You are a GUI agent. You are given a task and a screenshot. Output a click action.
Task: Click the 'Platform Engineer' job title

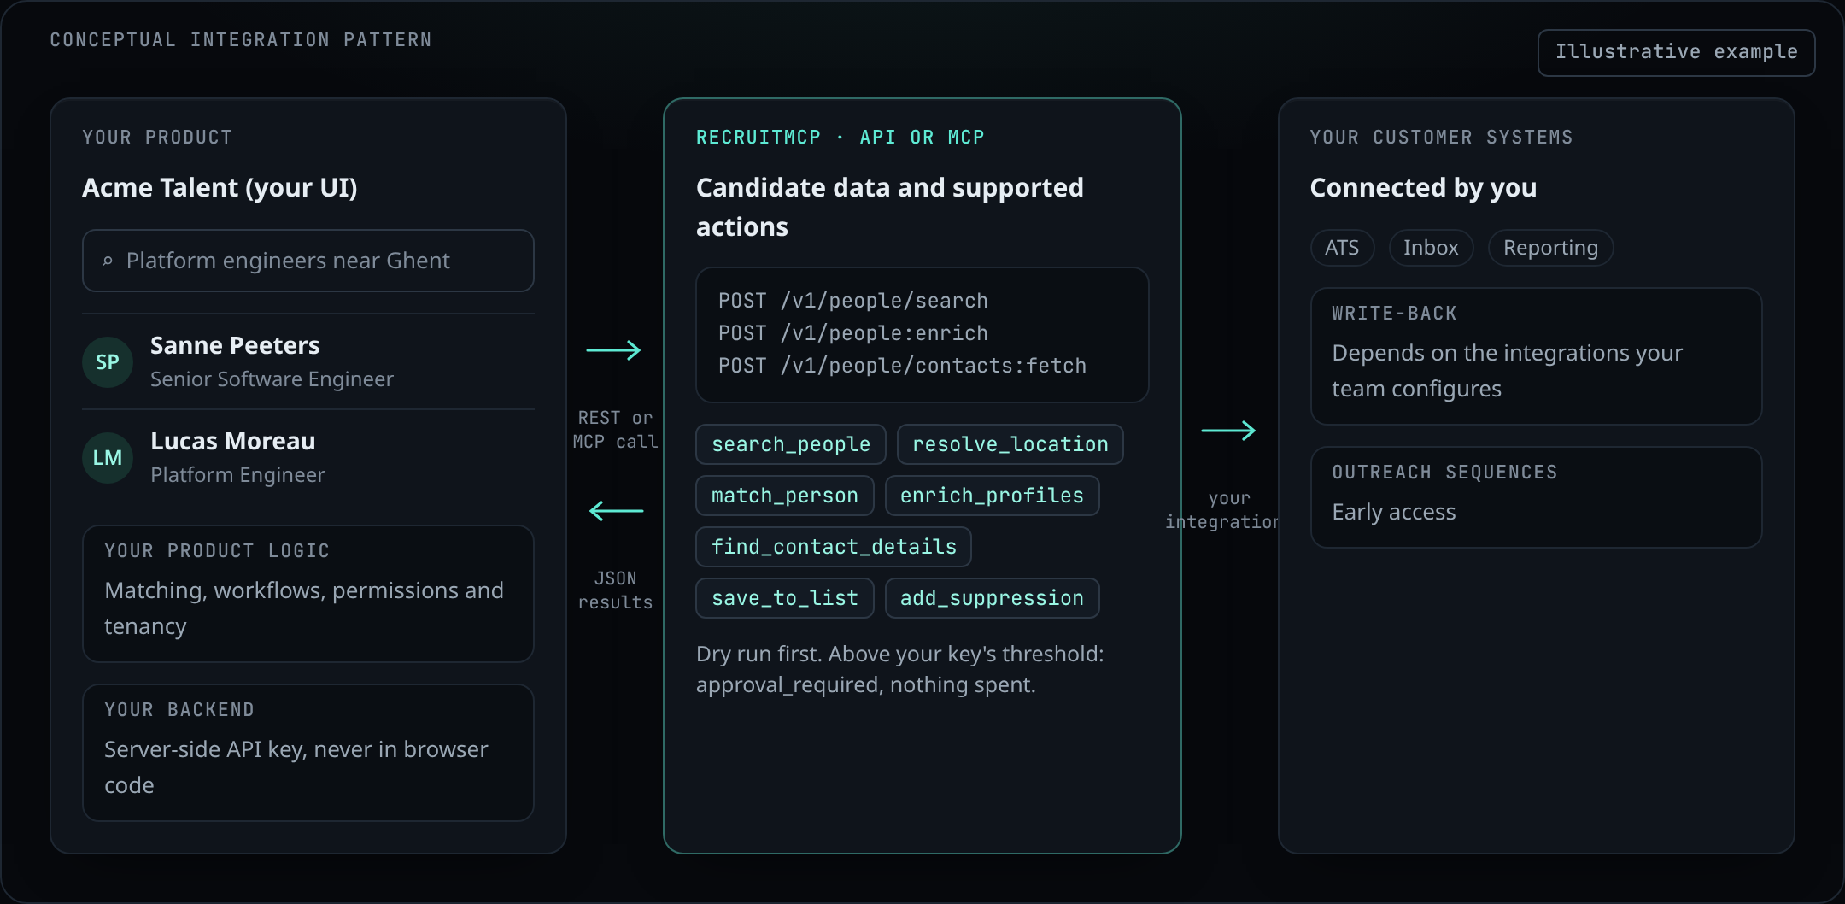pos(237,475)
